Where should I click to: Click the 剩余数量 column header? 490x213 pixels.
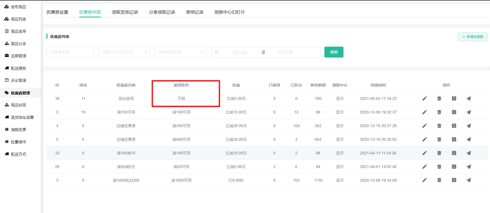tap(318, 85)
